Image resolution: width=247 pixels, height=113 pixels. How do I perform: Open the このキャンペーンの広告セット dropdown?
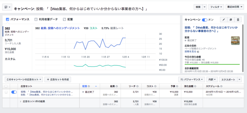point(24,79)
